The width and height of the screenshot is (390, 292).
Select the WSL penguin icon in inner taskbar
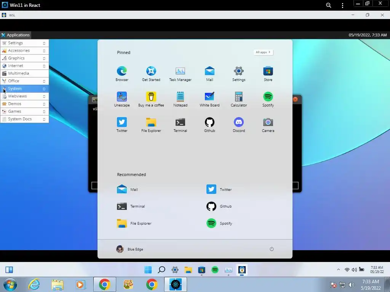point(242,270)
